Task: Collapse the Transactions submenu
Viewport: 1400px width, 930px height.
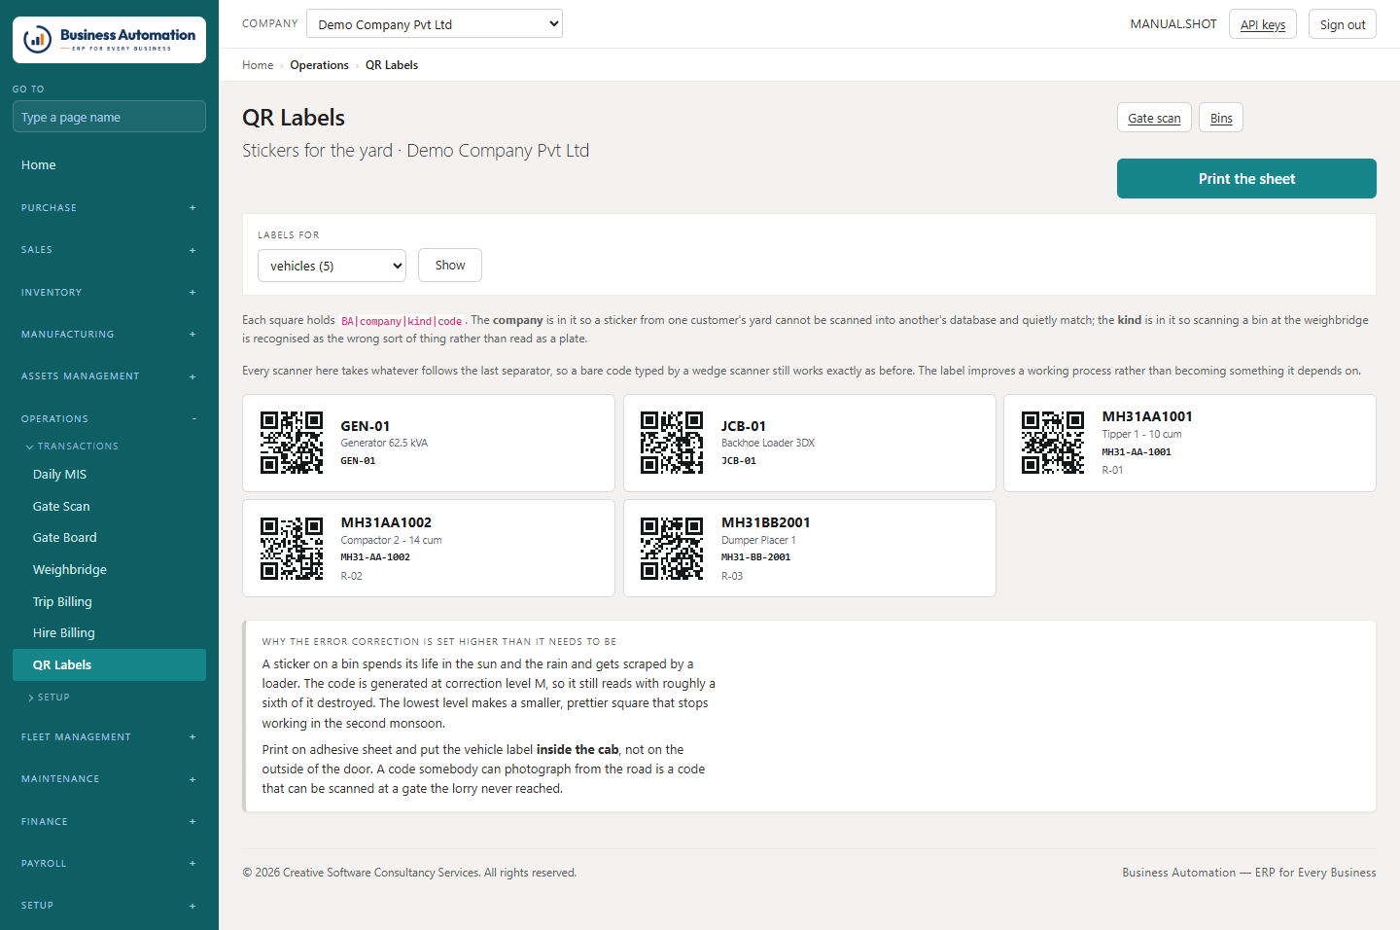Action: [72, 447]
